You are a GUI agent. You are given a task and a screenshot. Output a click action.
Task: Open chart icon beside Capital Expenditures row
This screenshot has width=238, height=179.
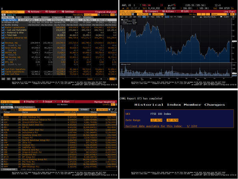click(x=3, y=72)
